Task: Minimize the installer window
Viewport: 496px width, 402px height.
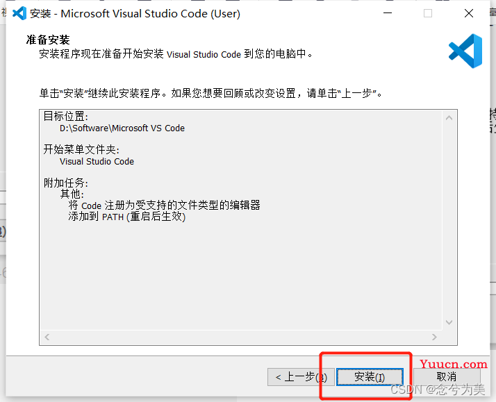Action: 388,13
